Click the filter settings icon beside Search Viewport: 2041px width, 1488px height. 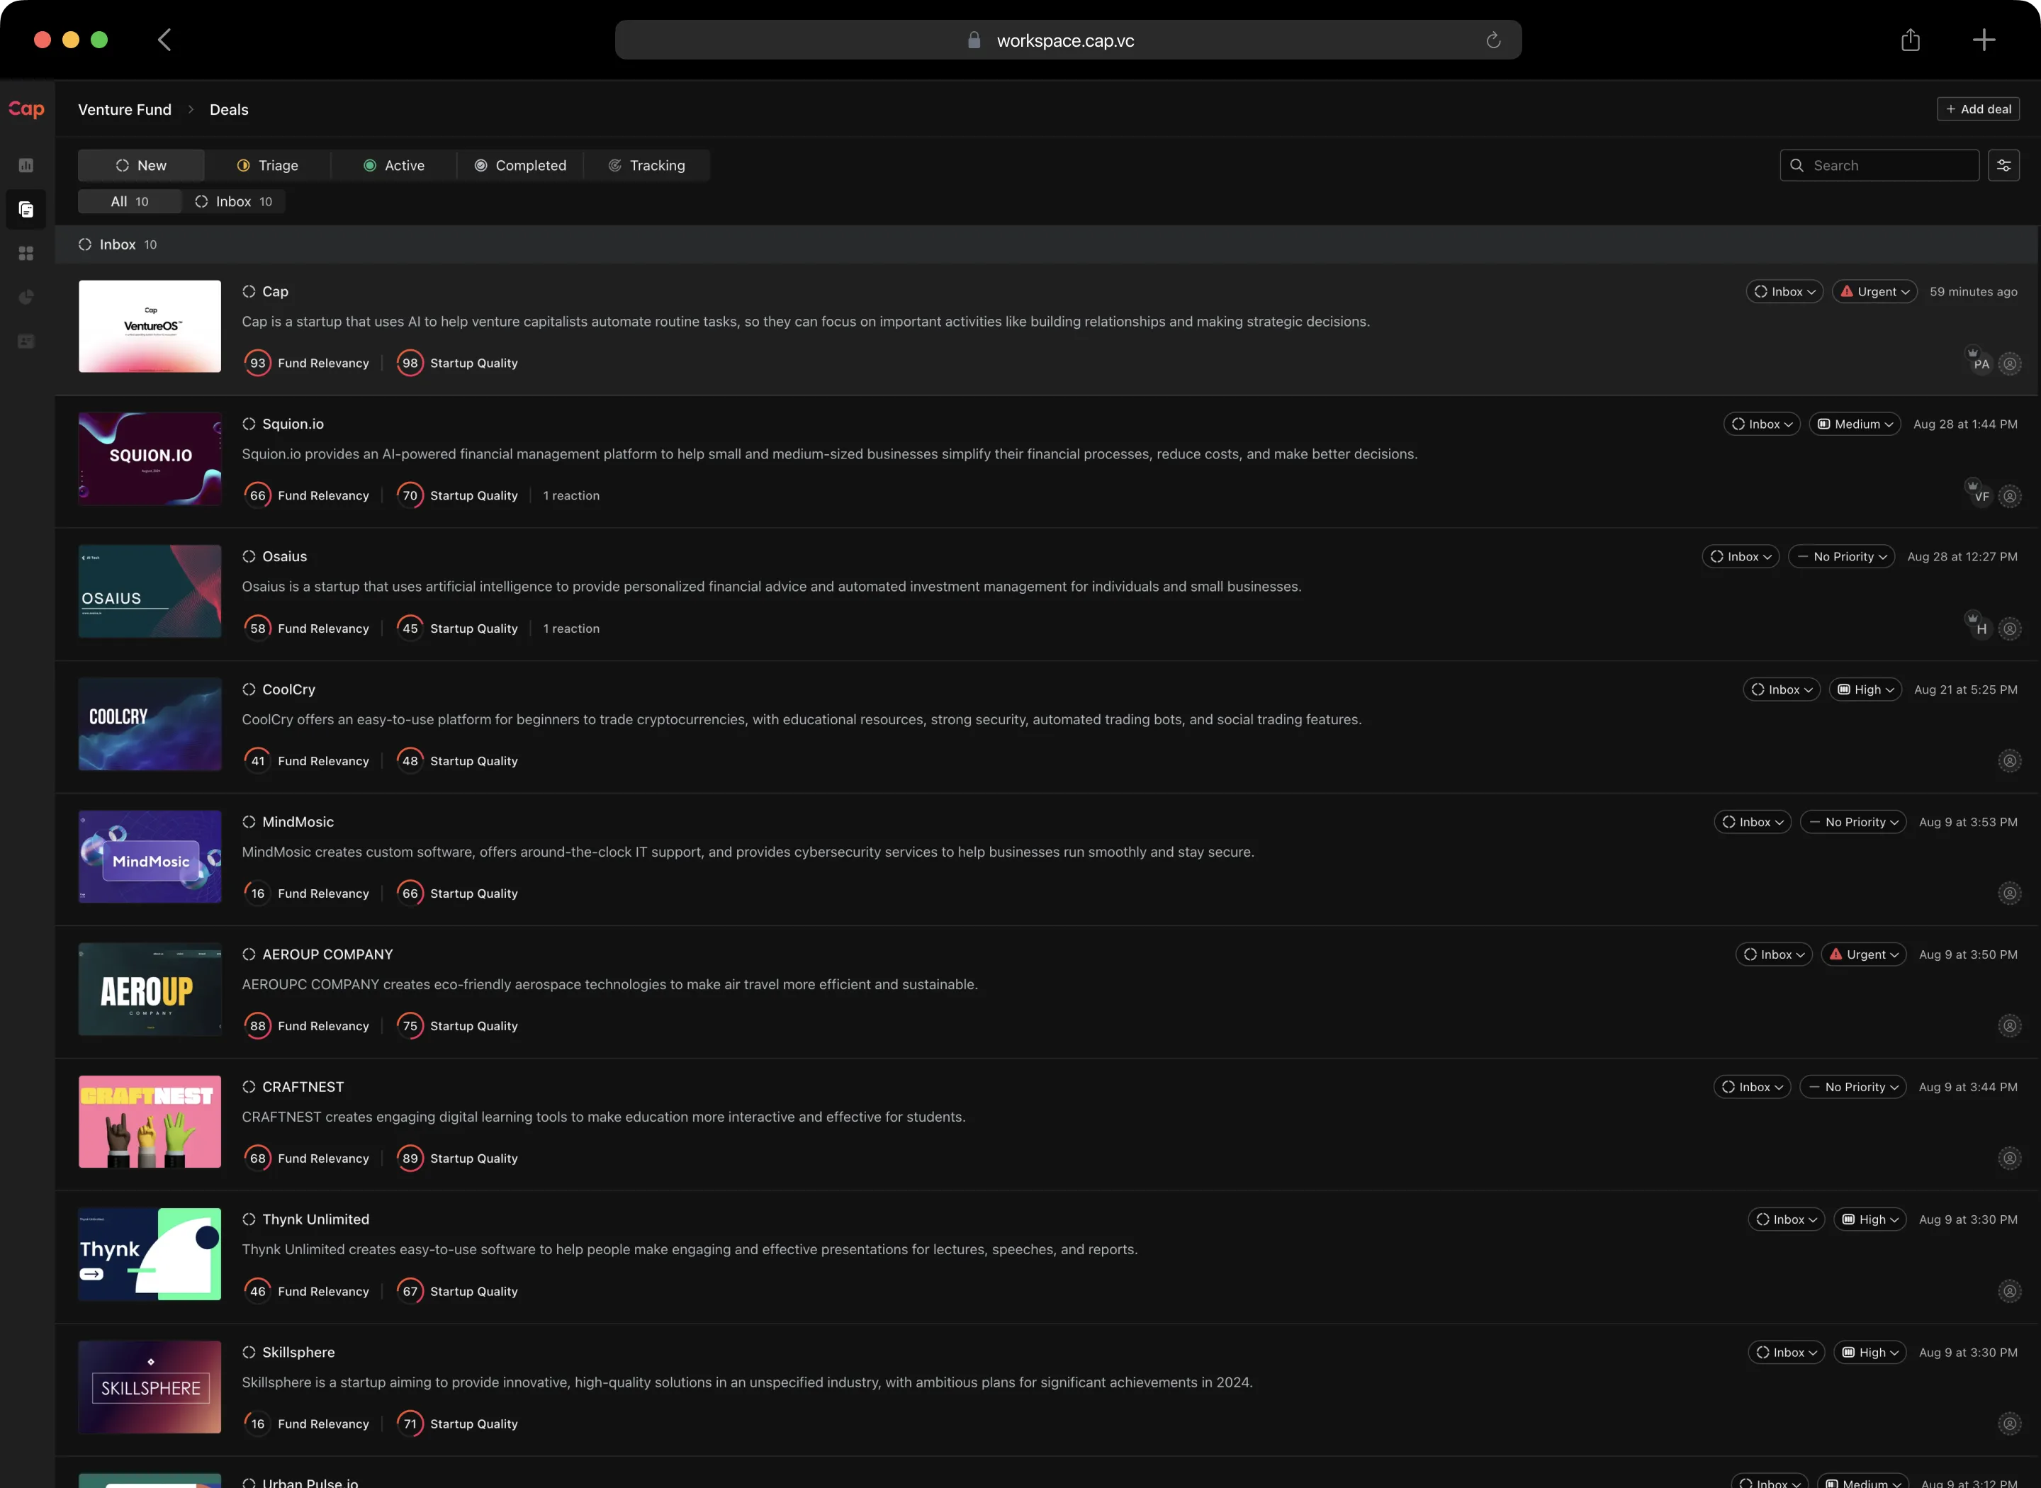(2003, 166)
